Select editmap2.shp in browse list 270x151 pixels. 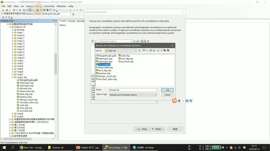(104, 59)
